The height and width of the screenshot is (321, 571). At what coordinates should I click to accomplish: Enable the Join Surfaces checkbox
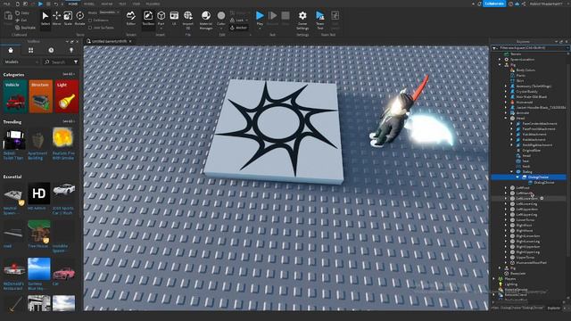90,28
